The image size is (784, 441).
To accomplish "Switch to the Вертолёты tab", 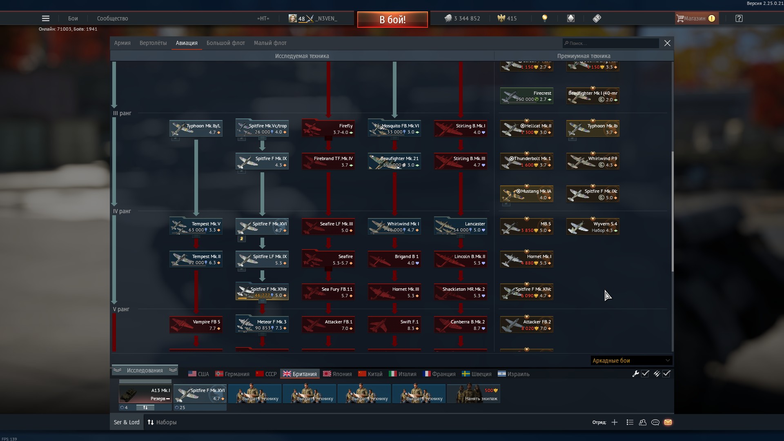I will (153, 43).
